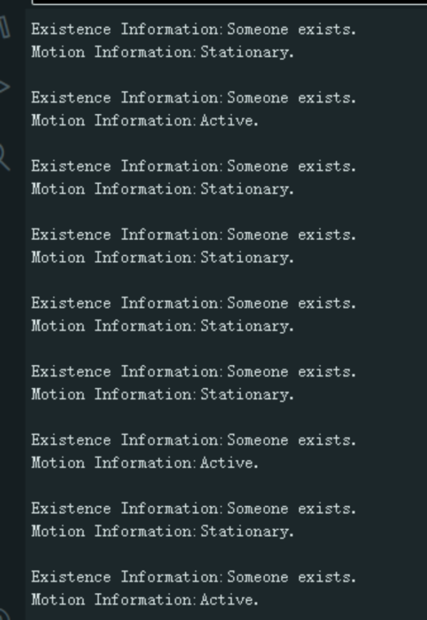This screenshot has height=620, width=427.
Task: Click the third "Motion Information: Stationary." line
Action: point(162,257)
